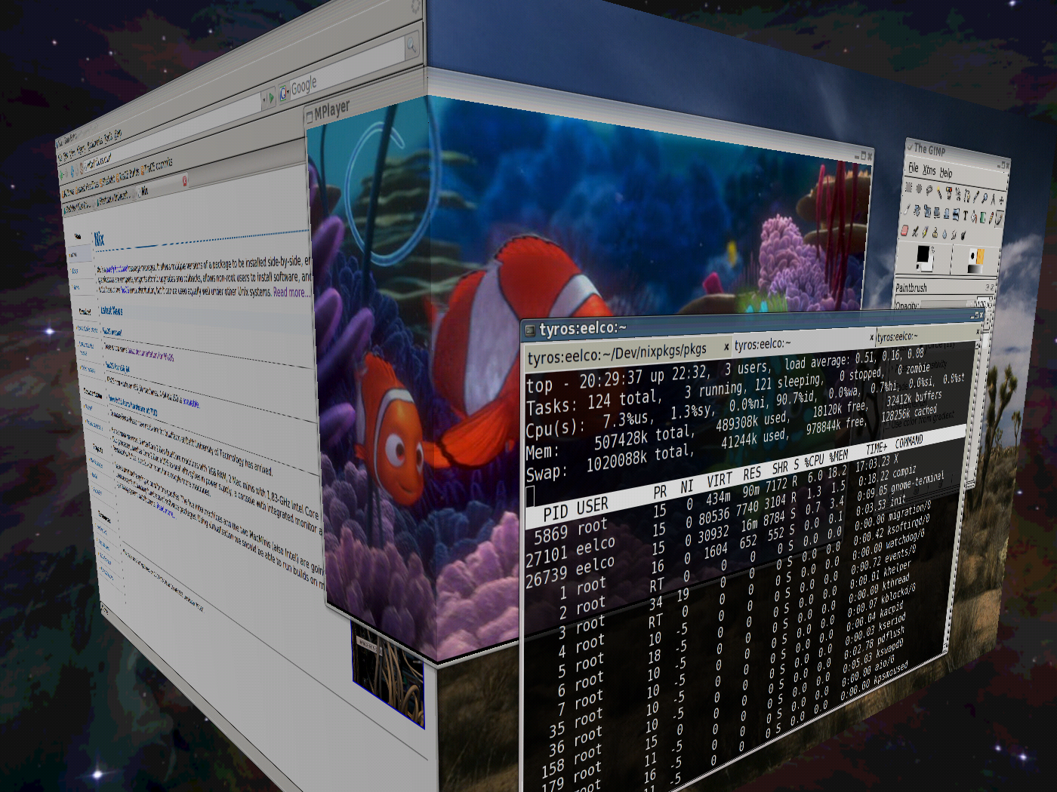Choose the Eraser tool in GIMP
Image resolution: width=1057 pixels, height=792 pixels.
click(x=903, y=231)
